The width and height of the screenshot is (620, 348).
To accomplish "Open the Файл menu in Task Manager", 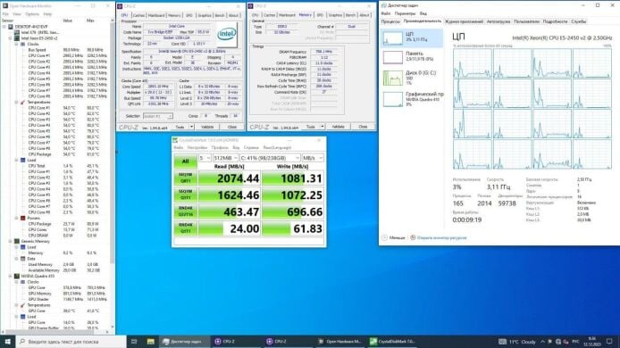I will click(x=386, y=13).
